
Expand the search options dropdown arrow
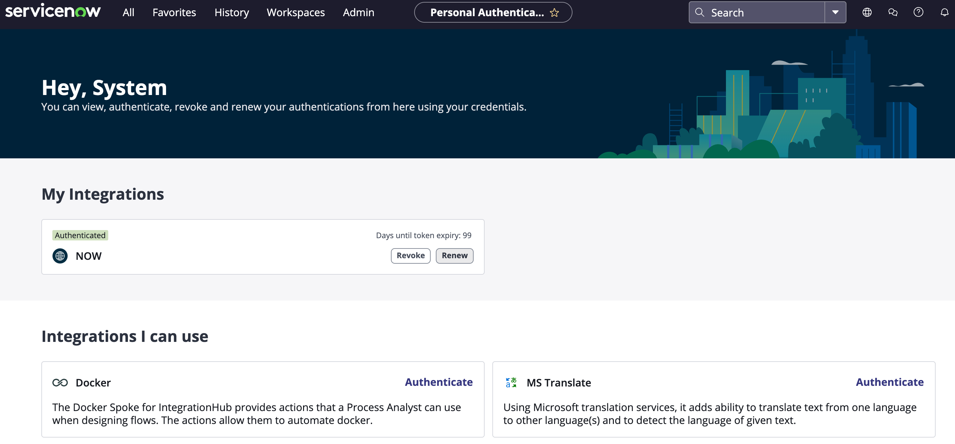click(x=835, y=12)
